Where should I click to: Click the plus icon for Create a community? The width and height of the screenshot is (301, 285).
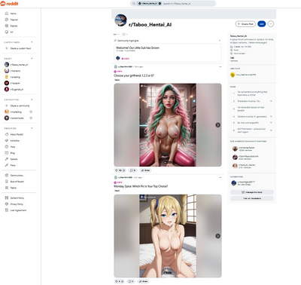tap(7, 106)
